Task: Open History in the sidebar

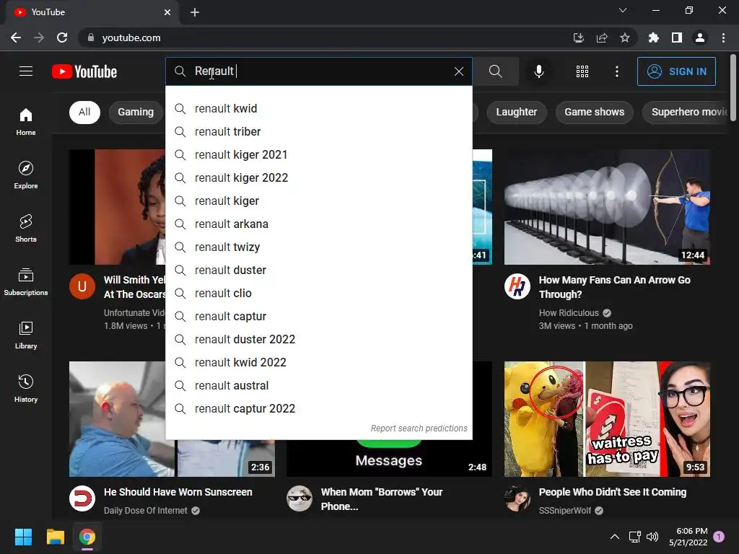Action: [x=26, y=389]
